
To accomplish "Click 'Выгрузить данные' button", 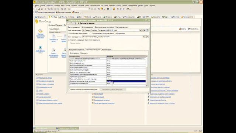I will (86, 23).
